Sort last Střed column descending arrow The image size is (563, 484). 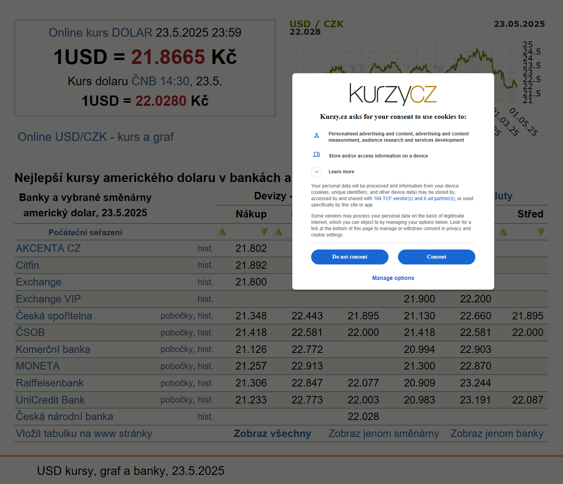point(541,232)
